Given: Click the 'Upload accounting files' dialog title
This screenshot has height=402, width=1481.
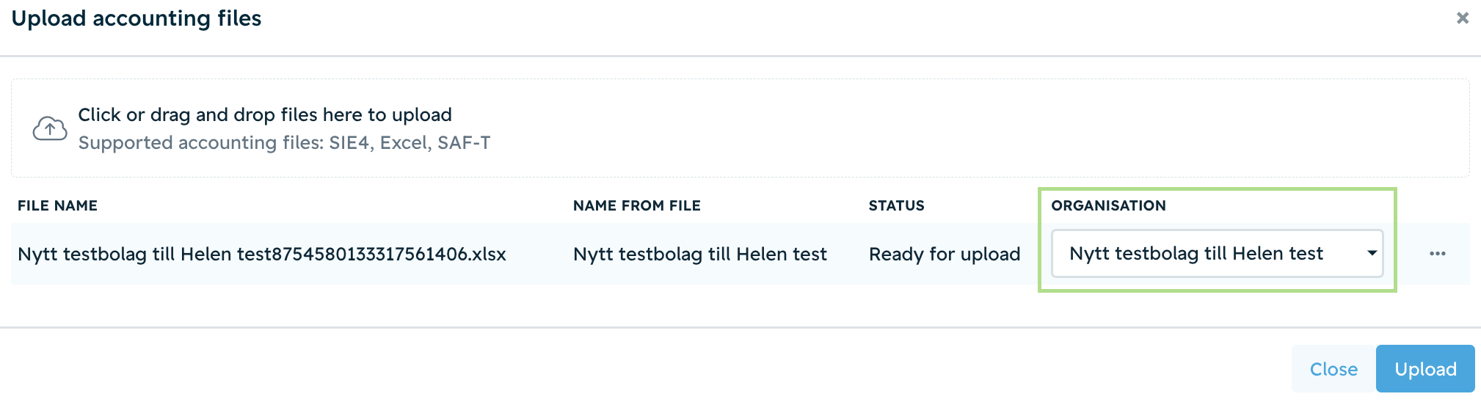Looking at the screenshot, I should [137, 18].
